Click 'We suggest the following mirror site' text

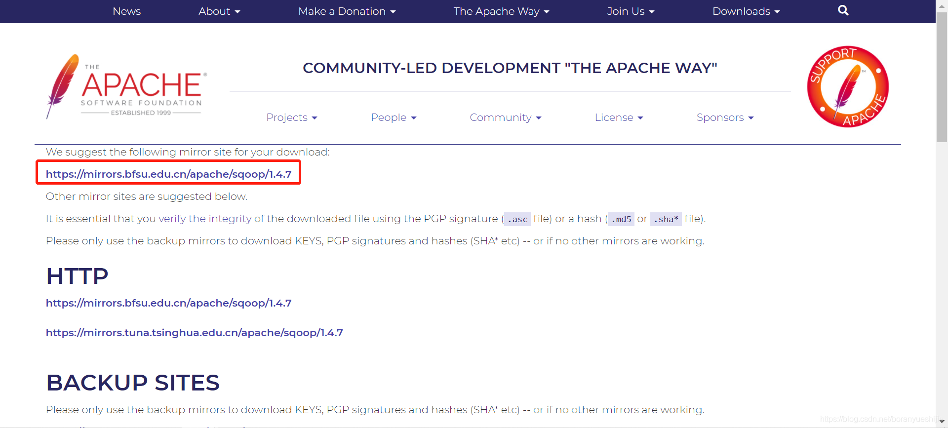point(188,152)
